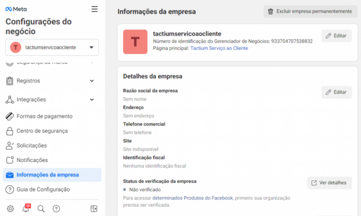The height and width of the screenshot is (216, 361).
Task: Open the help question mark icon
Action: tap(56, 209)
